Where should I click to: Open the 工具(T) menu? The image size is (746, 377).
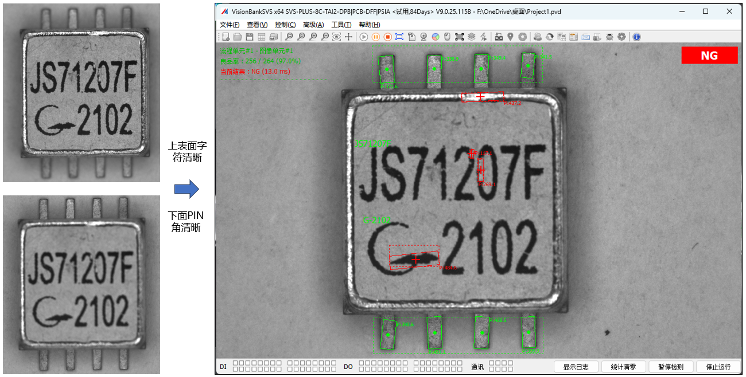point(341,25)
